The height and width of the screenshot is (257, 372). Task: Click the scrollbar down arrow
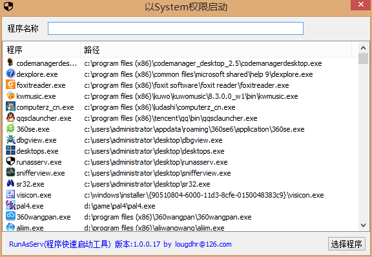click(363, 225)
